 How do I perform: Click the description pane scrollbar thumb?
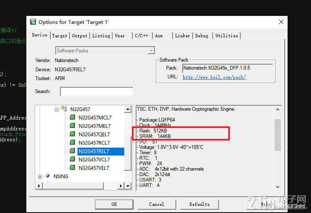(278, 135)
